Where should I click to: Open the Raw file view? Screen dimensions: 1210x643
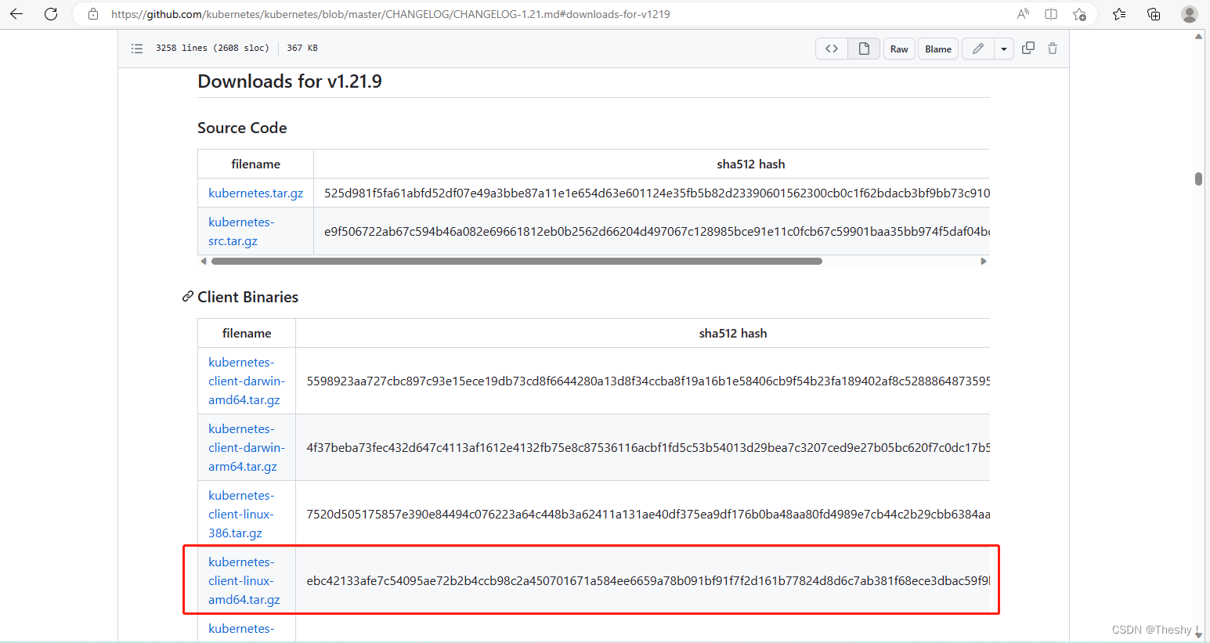[898, 48]
